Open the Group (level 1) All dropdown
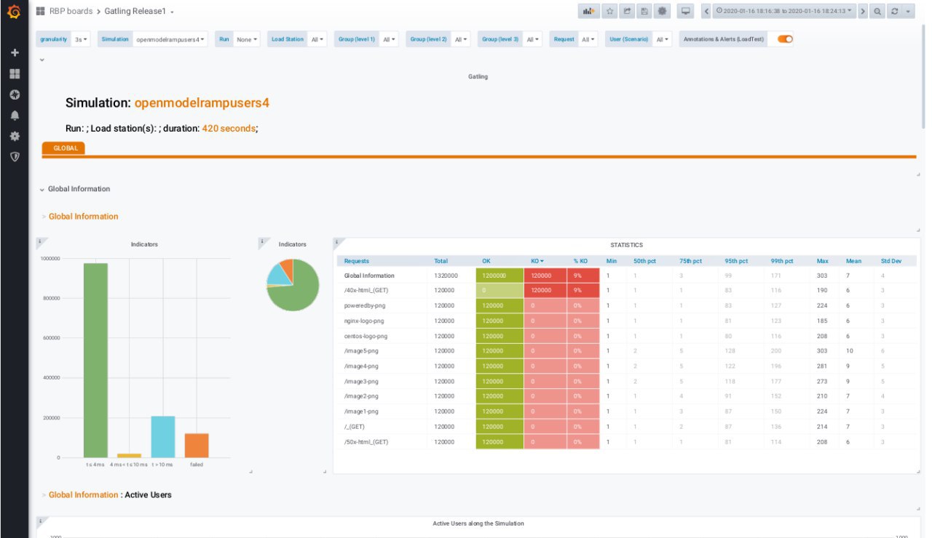The width and height of the screenshot is (932, 538). point(389,39)
